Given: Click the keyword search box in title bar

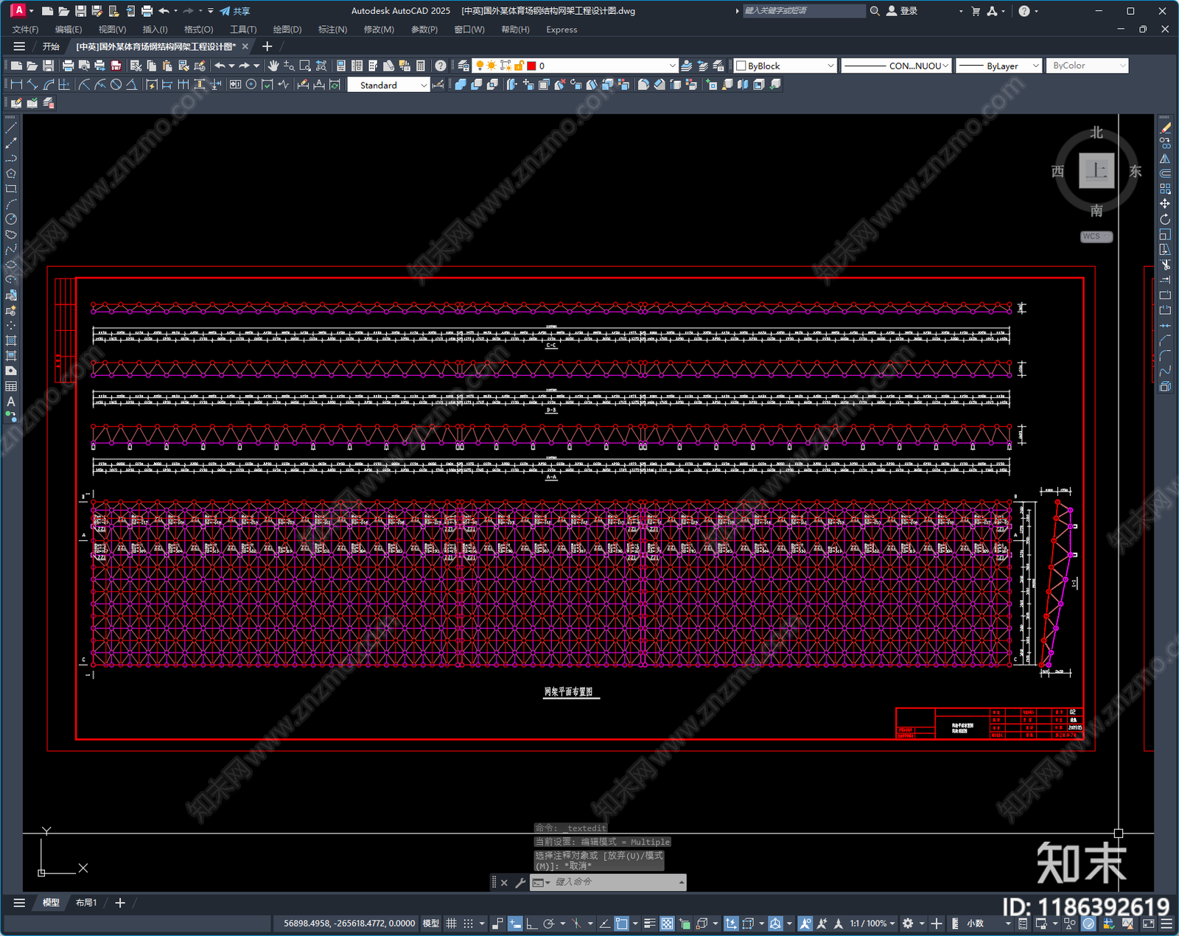Looking at the screenshot, I should coord(803,11).
